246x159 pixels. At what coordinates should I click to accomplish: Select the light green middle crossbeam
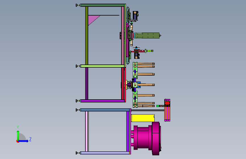pyautogui.click(x=102, y=66)
